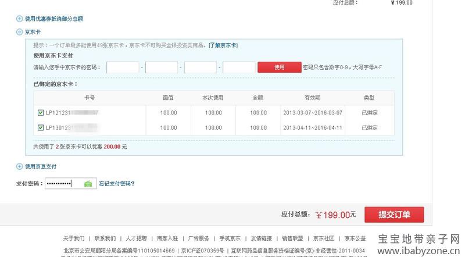The image size is (465, 257).
Task: Open the 商家入驻 footer link
Action: point(167,238)
